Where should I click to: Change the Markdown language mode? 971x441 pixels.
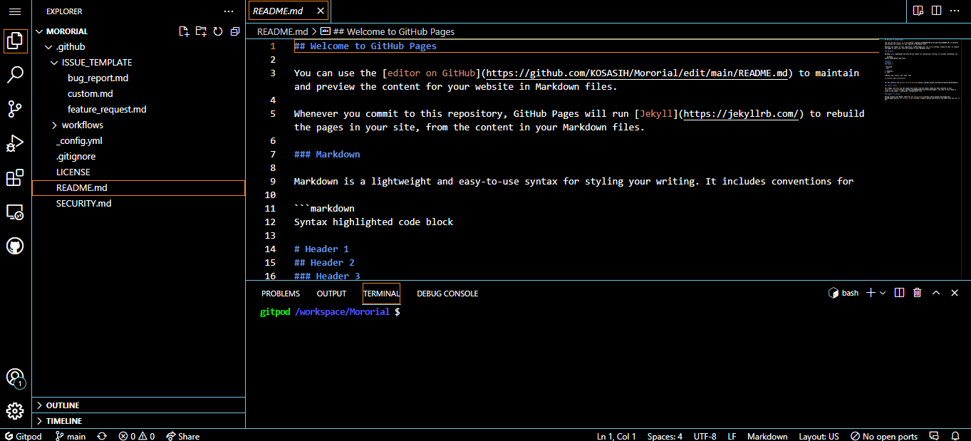(767, 436)
